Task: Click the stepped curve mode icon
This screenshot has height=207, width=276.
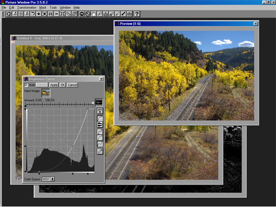Action: [x=100, y=132]
